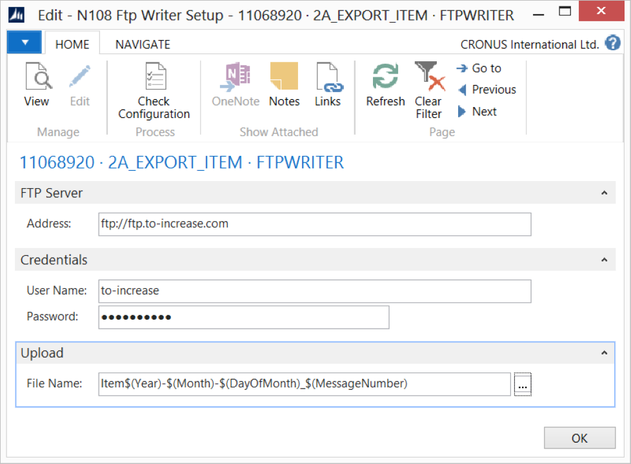Open the Links document icon
The height and width of the screenshot is (464, 631).
click(329, 77)
